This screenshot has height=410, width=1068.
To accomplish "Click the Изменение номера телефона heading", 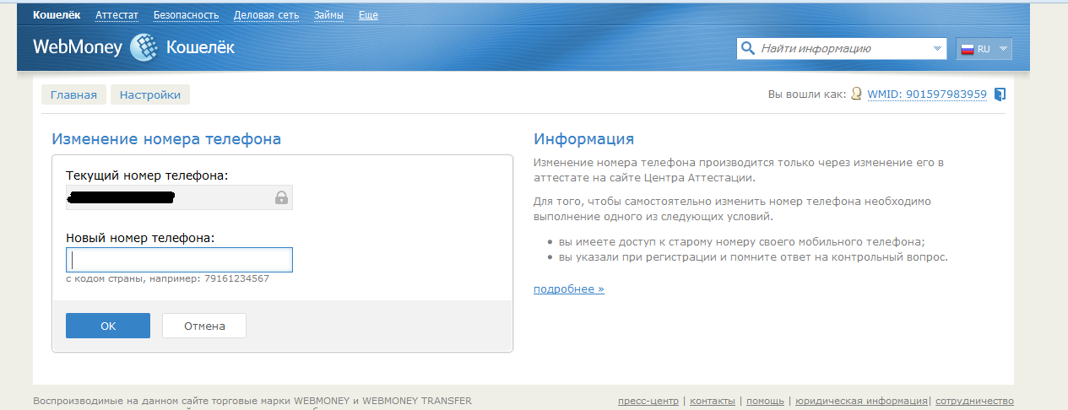I will 166,139.
